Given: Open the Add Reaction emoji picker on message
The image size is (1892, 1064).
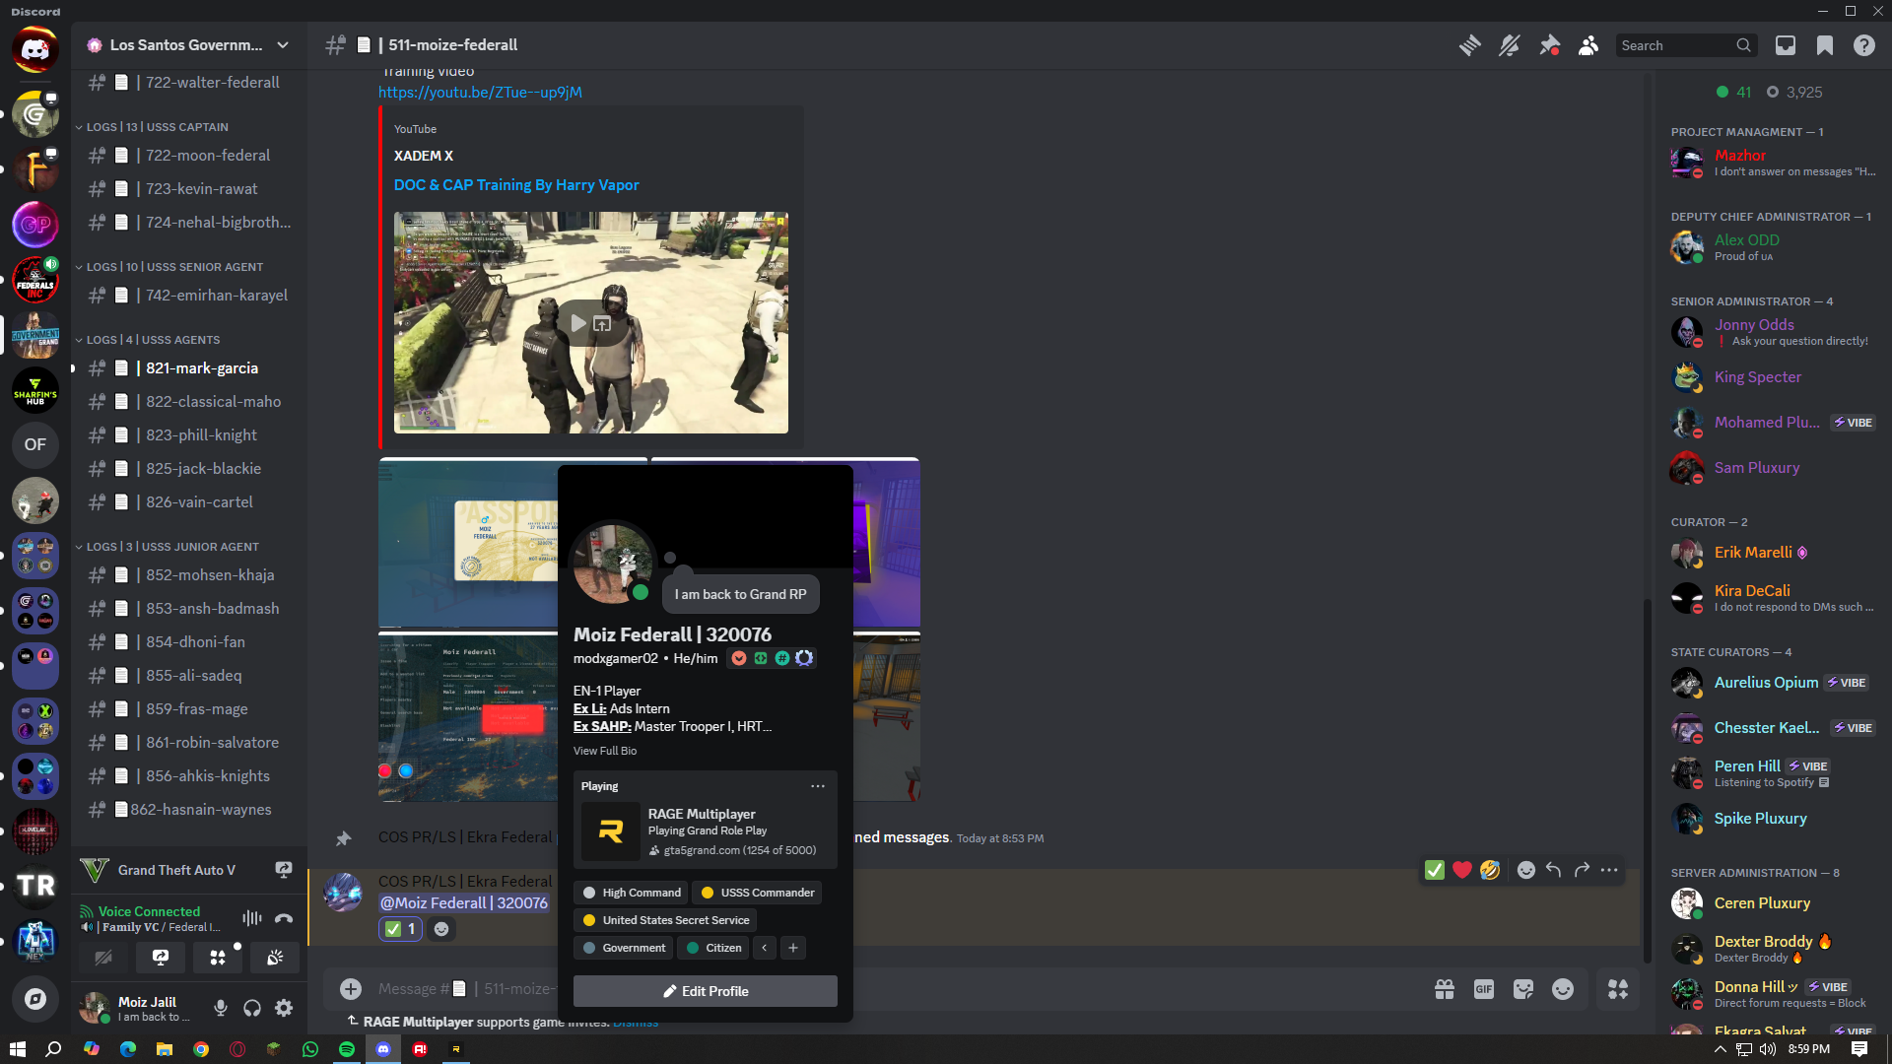Looking at the screenshot, I should [1525, 870].
